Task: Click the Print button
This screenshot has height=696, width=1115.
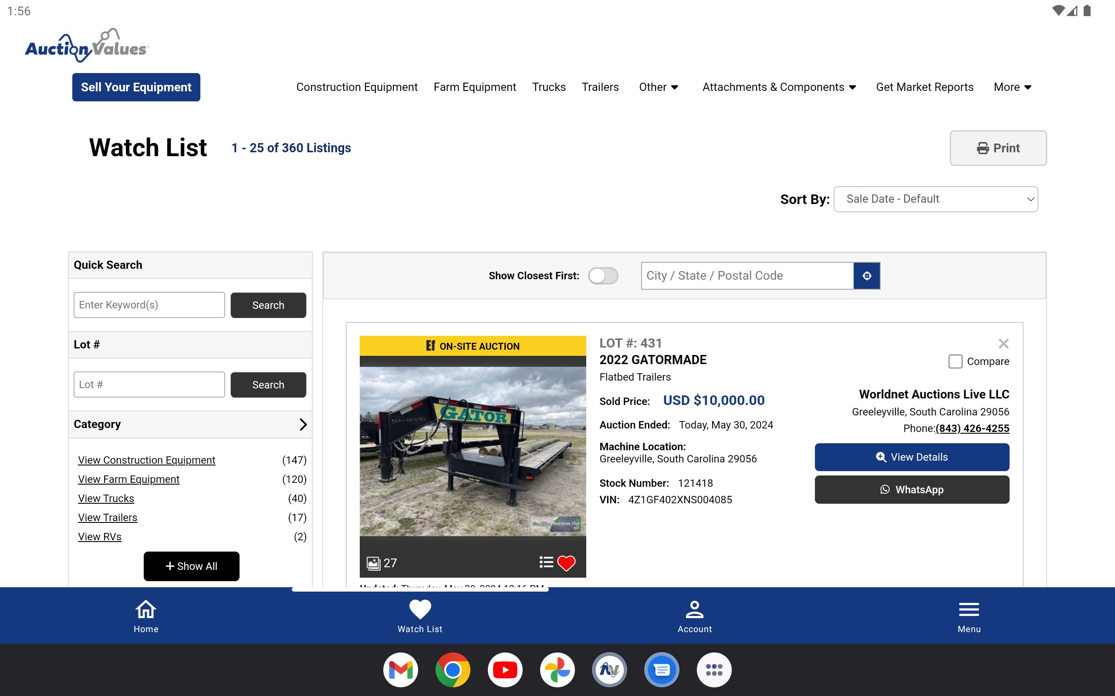Action: pos(998,148)
